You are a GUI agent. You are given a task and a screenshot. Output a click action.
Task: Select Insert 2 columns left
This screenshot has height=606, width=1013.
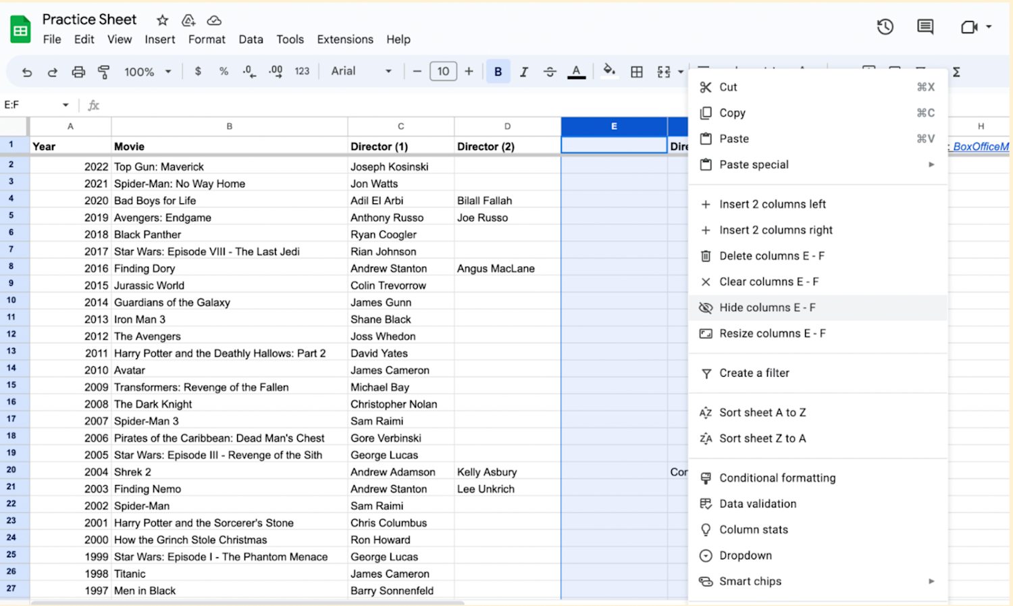(x=818, y=204)
